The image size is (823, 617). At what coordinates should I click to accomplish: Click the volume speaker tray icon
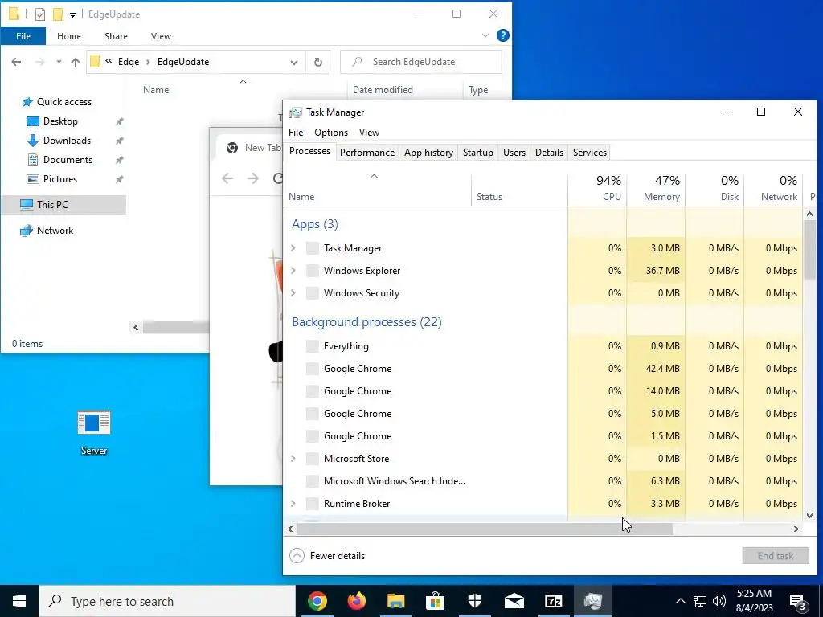pos(719,601)
